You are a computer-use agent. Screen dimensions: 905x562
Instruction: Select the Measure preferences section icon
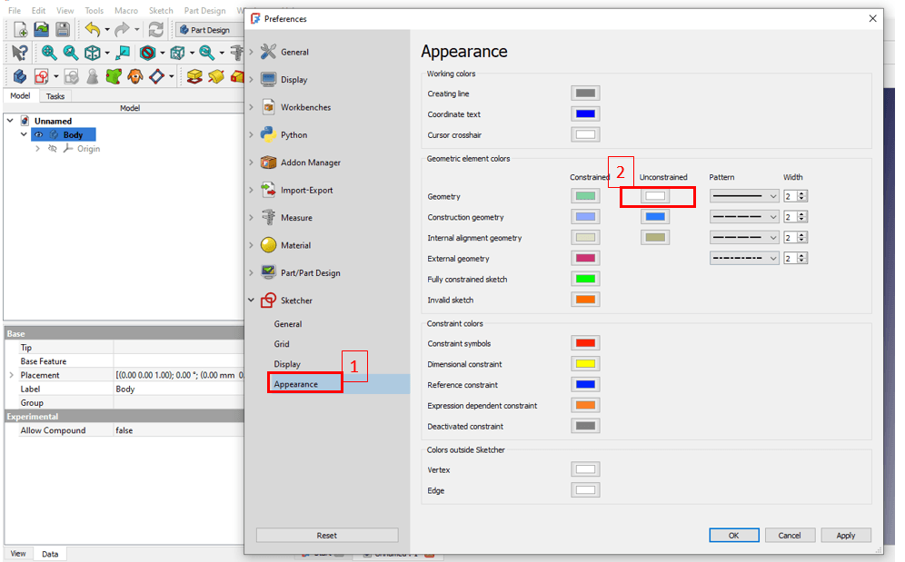(270, 217)
